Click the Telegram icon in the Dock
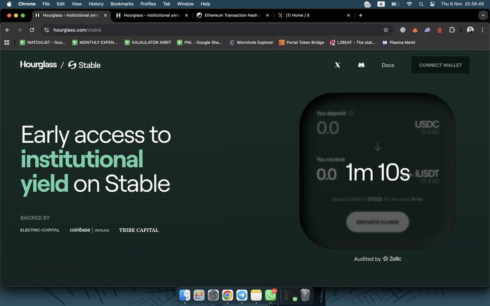This screenshot has width=490, height=306. pyautogui.click(x=242, y=295)
